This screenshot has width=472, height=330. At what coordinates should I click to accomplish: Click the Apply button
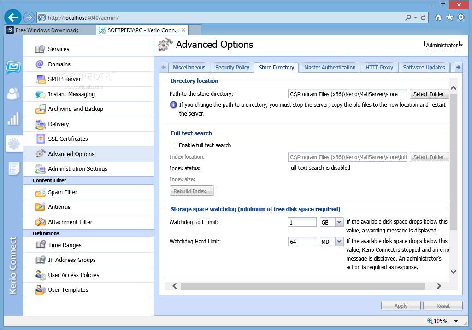pyautogui.click(x=401, y=306)
